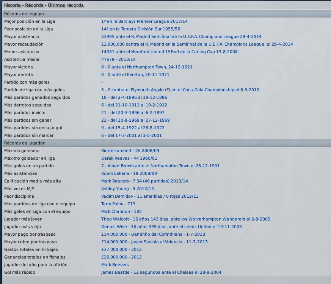
Task: Select the average attendance 47679 - 2013/14 entry
Action: pos(118,59)
